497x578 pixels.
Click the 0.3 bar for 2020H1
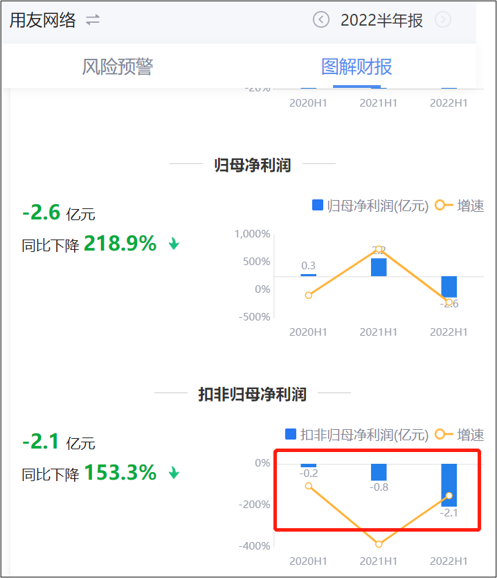coord(308,275)
